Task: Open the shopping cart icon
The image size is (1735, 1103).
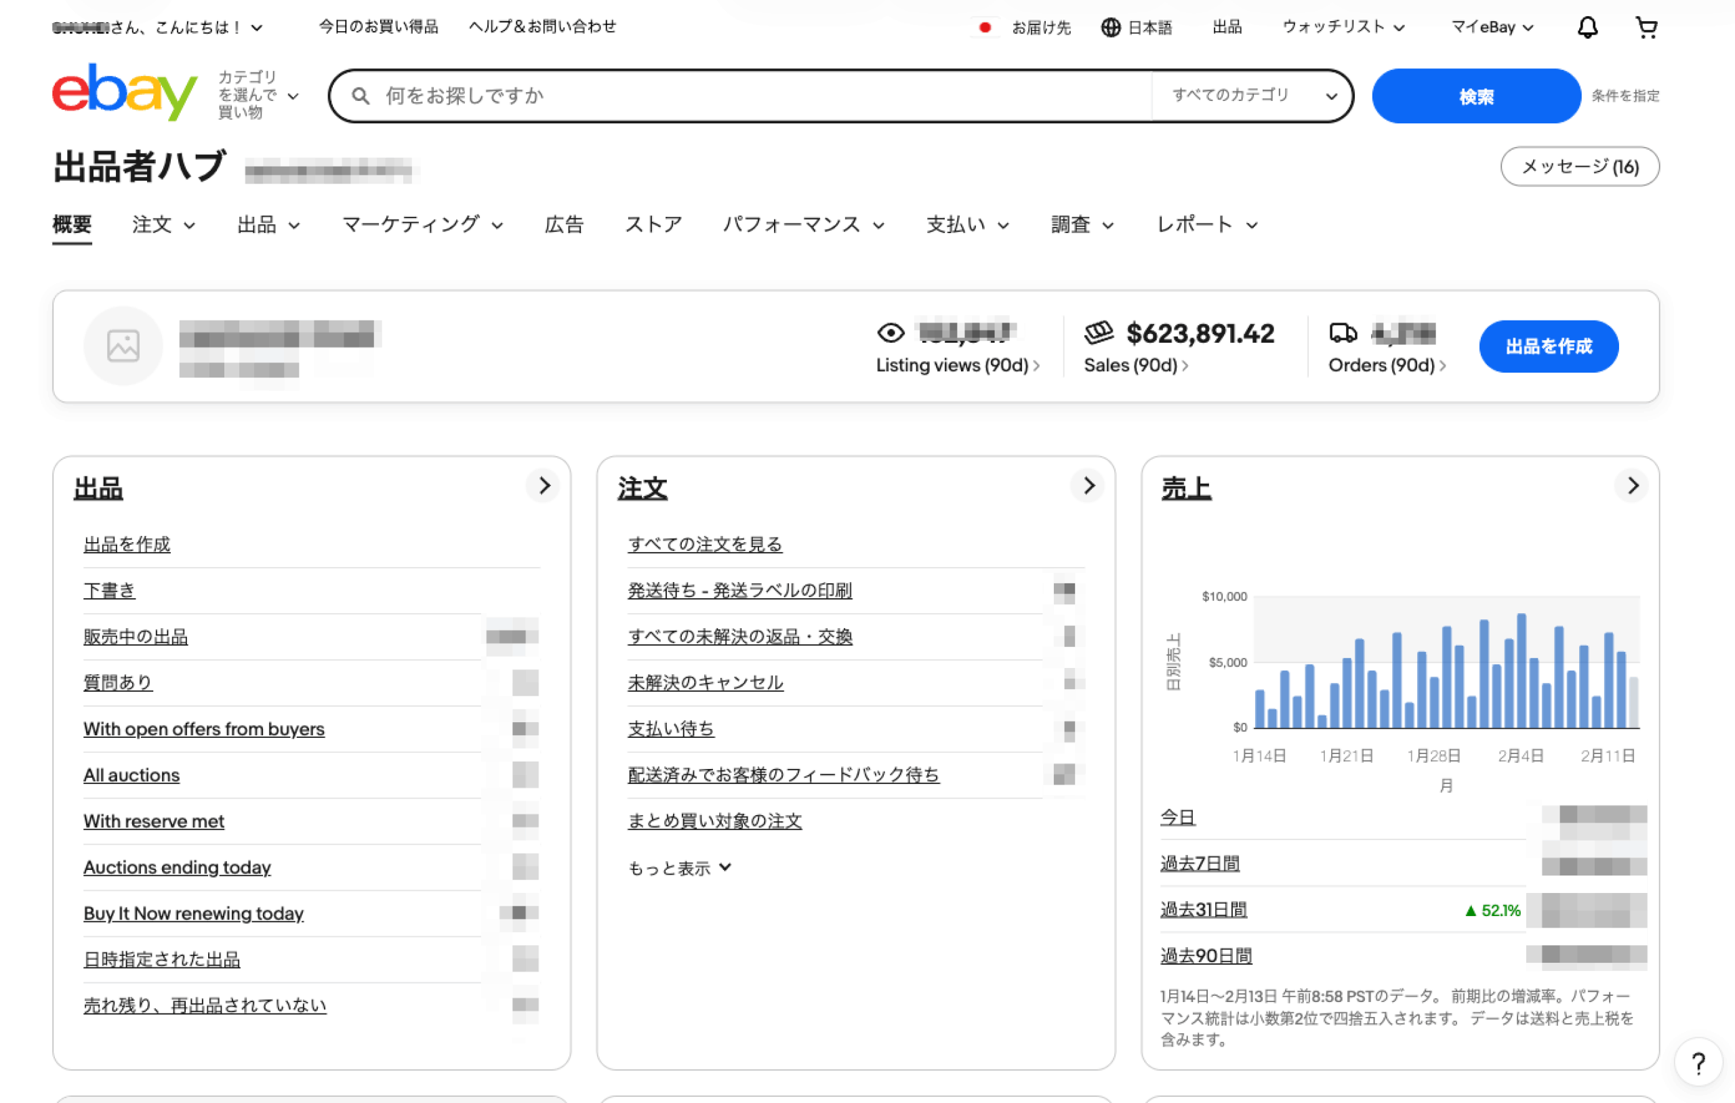Action: tap(1646, 26)
